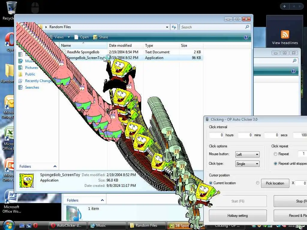The width and height of the screenshot is (307, 230).
Task: Open Recently Changed favorite link
Action: pos(36,81)
